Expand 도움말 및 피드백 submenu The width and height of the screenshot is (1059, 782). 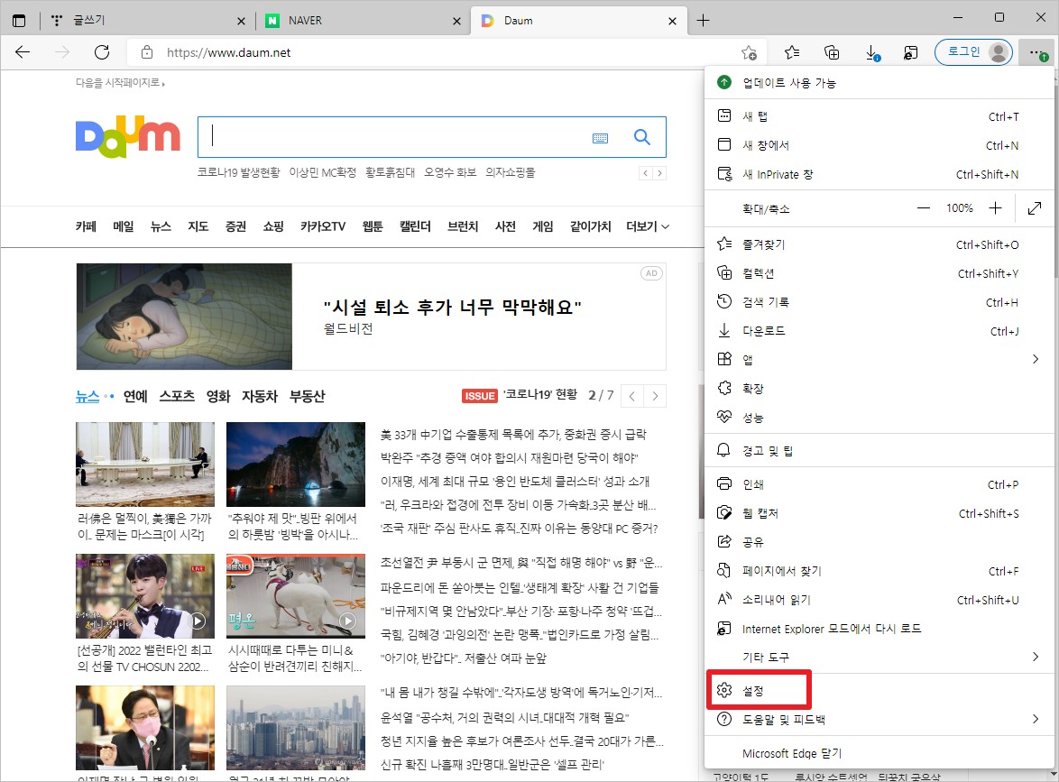(x=879, y=719)
